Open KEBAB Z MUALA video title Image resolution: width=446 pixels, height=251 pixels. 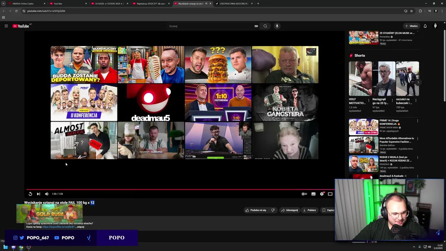[396, 159]
